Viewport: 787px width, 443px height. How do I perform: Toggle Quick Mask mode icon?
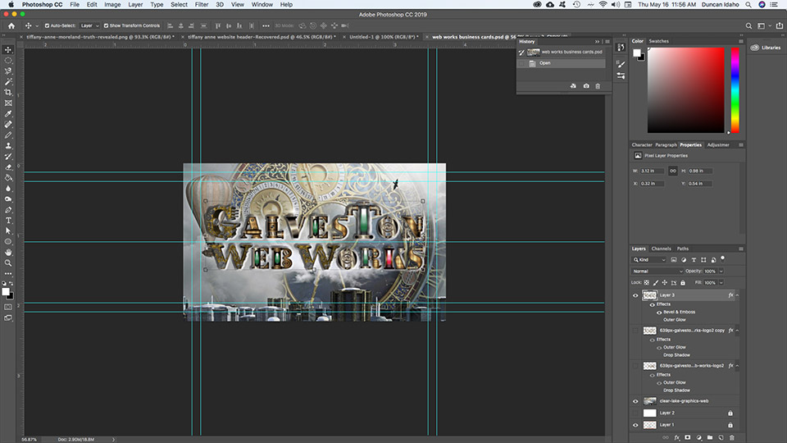(x=8, y=307)
